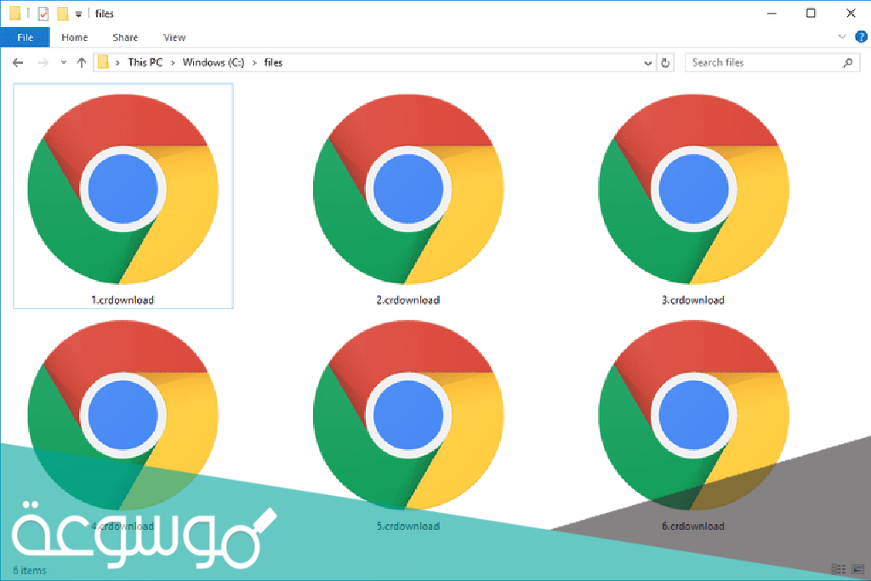871x581 pixels.
Task: Switch to details list view
Action: [x=839, y=569]
